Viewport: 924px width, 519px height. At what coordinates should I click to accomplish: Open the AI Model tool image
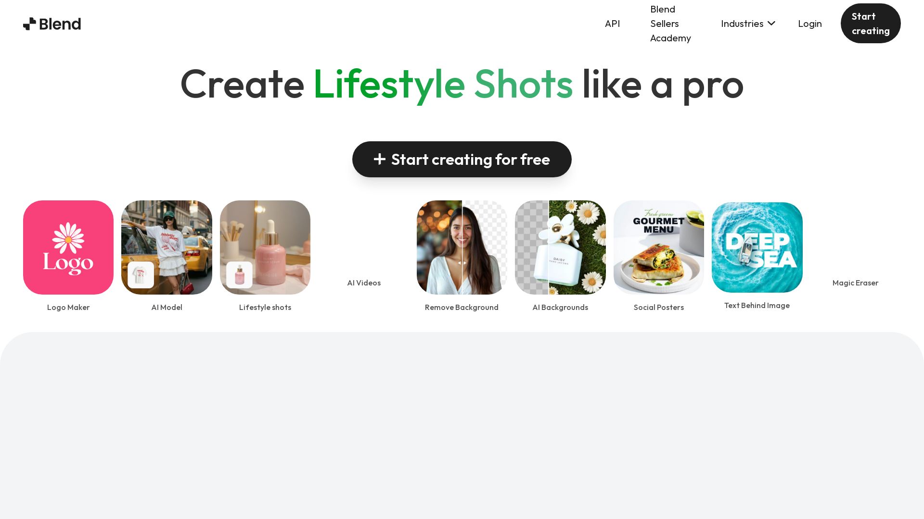[x=167, y=247]
